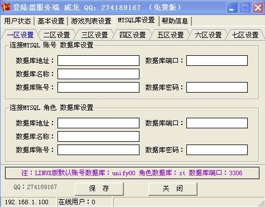Open the 四区设置 sub-tab
The height and width of the screenshot is (207, 265).
[x=132, y=35]
